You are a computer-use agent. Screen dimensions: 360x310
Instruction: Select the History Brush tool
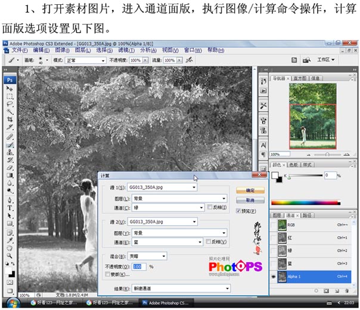[x=10, y=160]
